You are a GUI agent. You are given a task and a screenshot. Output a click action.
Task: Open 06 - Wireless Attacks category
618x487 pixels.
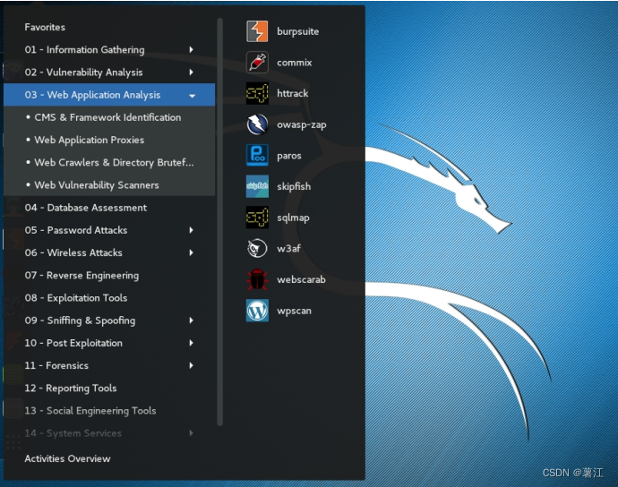tap(109, 252)
